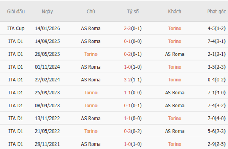
Task: Click the 'Phạt góc' column header
Action: [216, 12]
